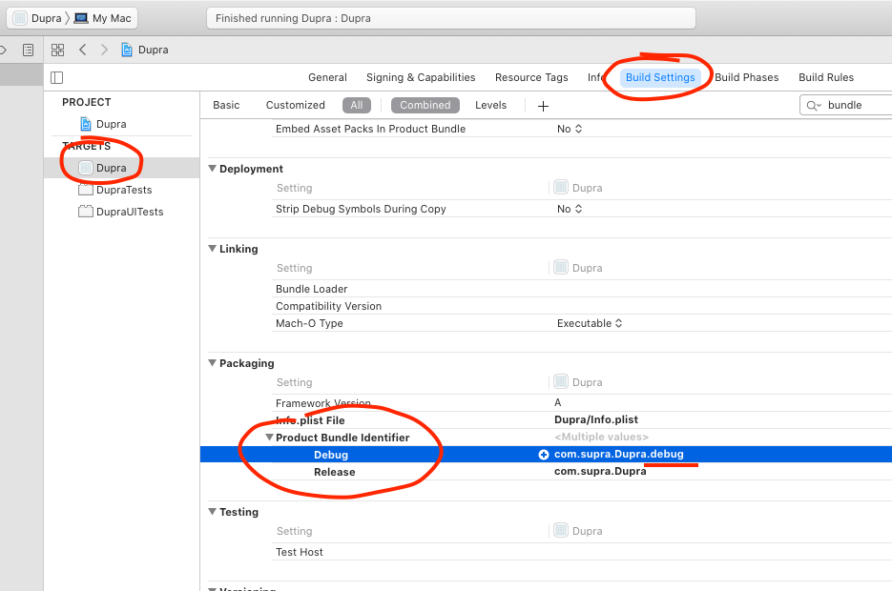Switch to the Levels view
This screenshot has height=591, width=892.
click(x=490, y=105)
